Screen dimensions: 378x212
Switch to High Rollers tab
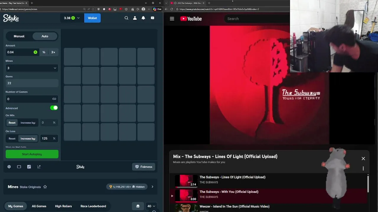63,206
